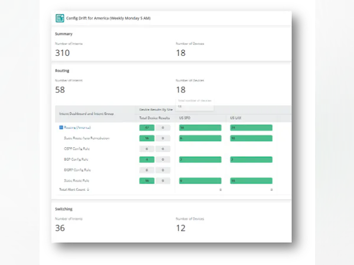
Task: Click Routing (America) gray zero badge
Action: point(163,128)
